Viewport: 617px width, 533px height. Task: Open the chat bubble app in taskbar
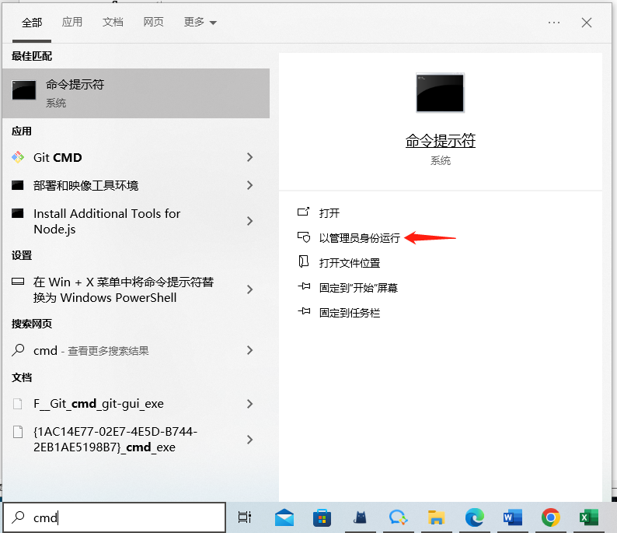(398, 517)
